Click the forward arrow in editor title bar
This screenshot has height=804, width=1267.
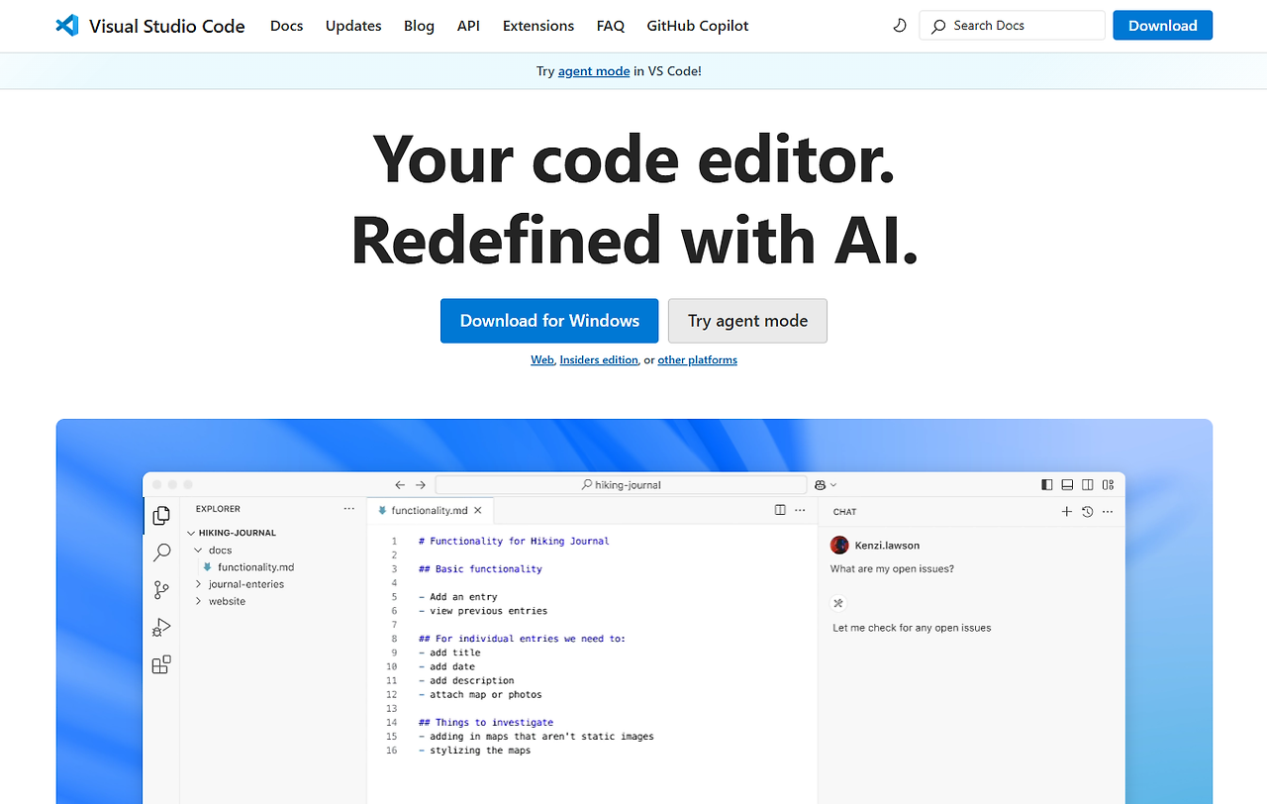421,485
